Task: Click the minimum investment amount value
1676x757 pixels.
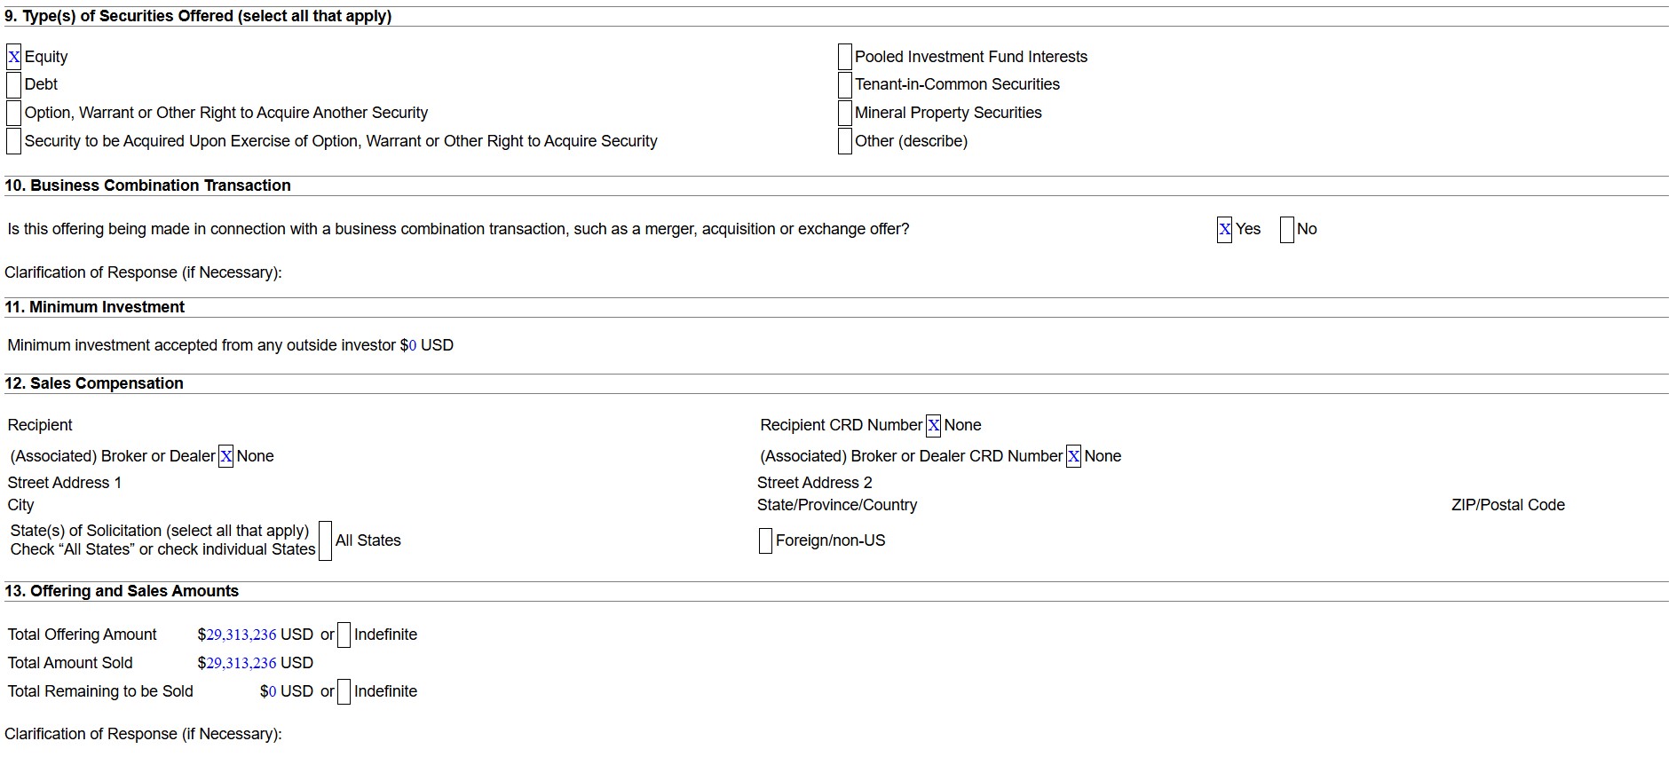Action: pos(412,346)
